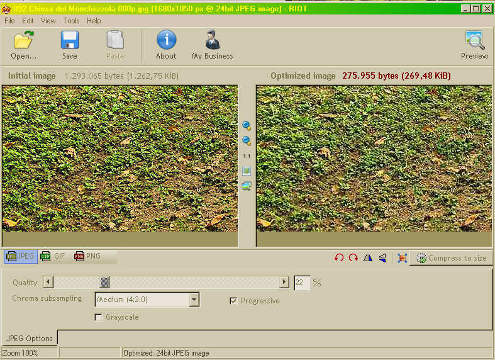
Task: Click the initial image preview pane
Action: (120, 166)
